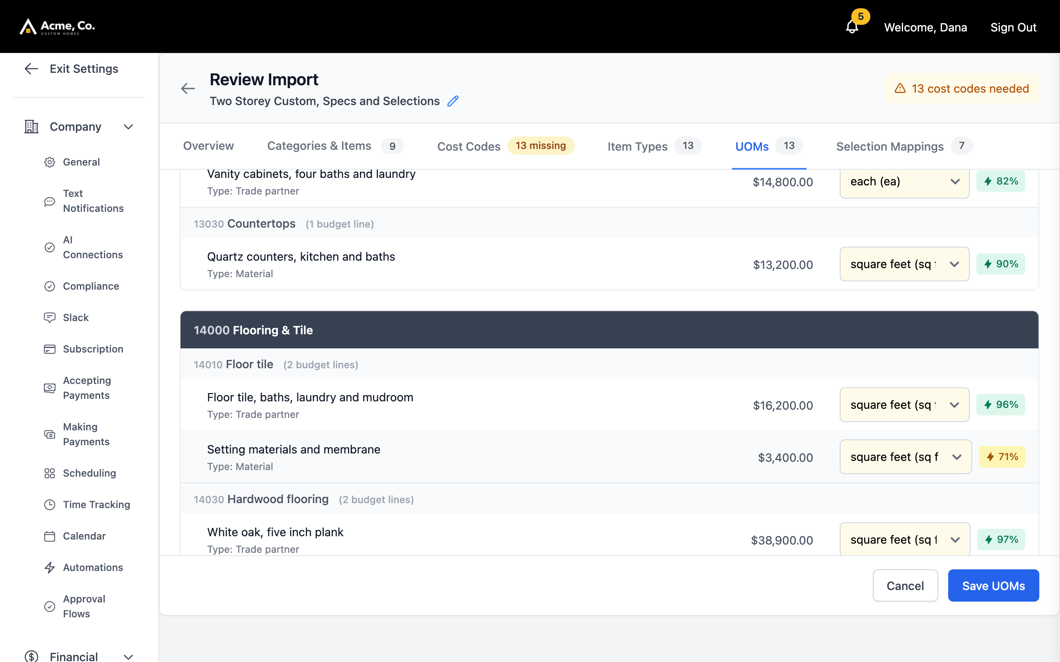This screenshot has height=662, width=1060.
Task: Click back arrow next to Review Import
Action: [x=188, y=89]
